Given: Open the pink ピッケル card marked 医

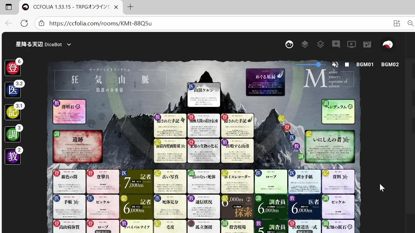Looking at the screenshot, I should coord(103,207).
